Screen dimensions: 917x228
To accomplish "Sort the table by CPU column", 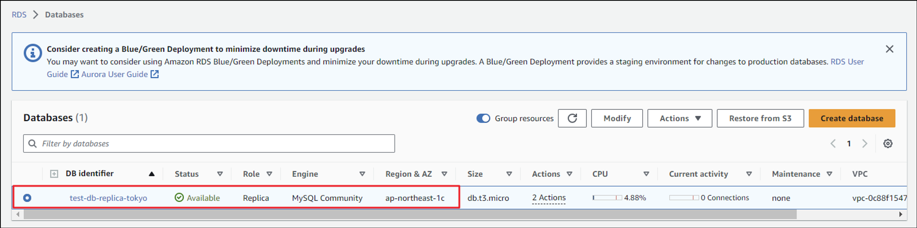I will [x=646, y=174].
